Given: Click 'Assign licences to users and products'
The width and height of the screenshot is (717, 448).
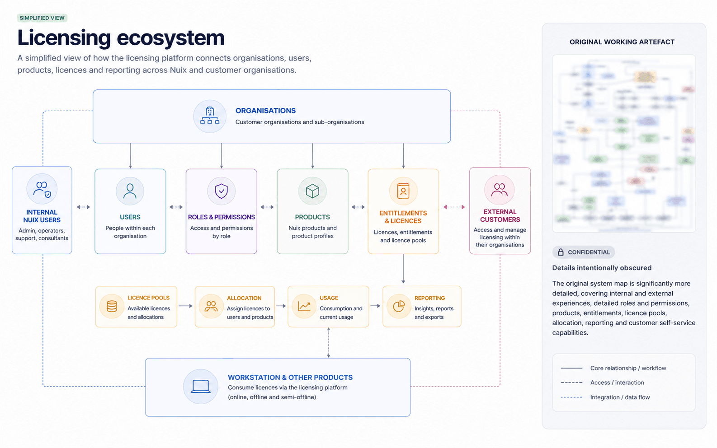Looking at the screenshot, I should tap(250, 313).
